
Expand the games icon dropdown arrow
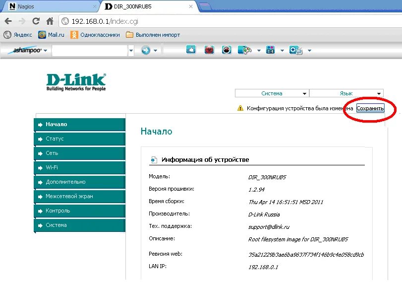259,51
